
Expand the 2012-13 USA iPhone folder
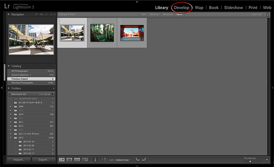(11, 134)
